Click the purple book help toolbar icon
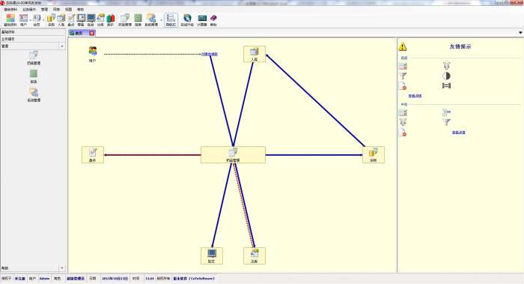 [x=213, y=19]
